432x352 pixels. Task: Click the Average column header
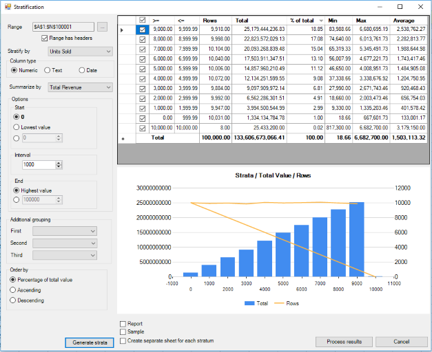pos(409,21)
